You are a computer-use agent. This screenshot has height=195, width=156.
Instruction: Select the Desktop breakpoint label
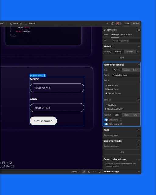pyautogui.click(x=30, y=23)
